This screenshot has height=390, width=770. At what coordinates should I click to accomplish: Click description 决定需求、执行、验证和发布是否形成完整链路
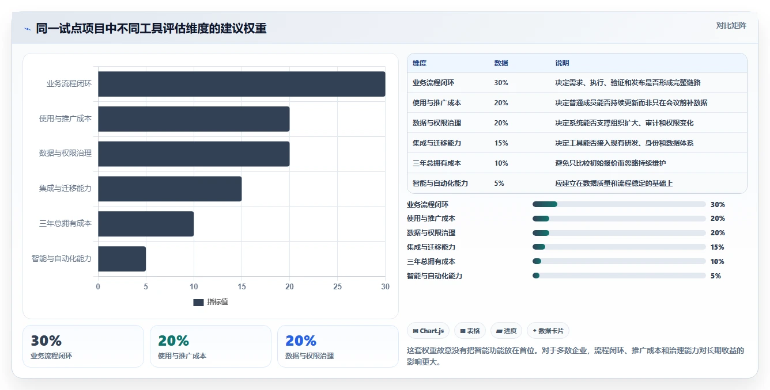[628, 83]
